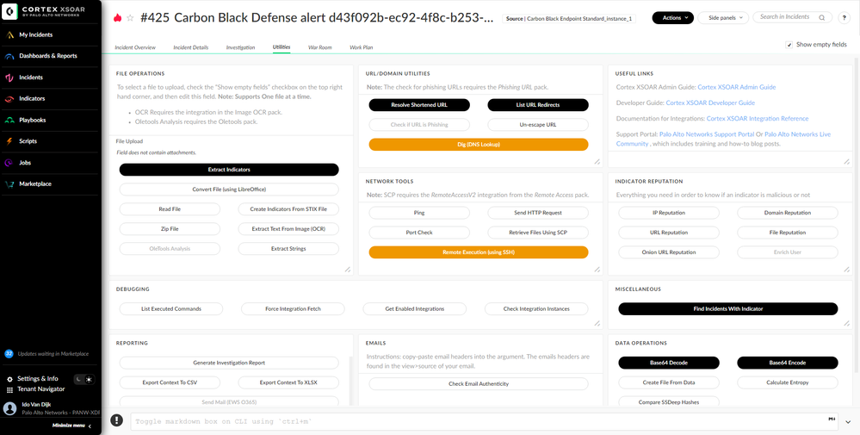Switch to dark theme moon toggle

click(x=77, y=379)
